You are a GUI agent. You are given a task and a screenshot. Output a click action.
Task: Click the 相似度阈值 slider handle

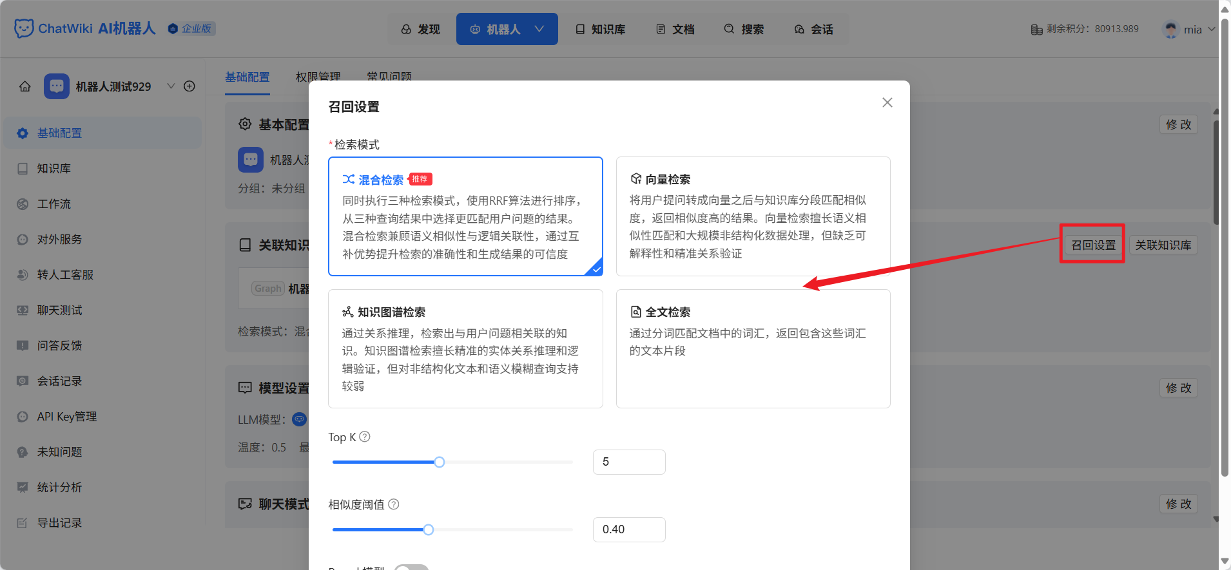tap(429, 529)
